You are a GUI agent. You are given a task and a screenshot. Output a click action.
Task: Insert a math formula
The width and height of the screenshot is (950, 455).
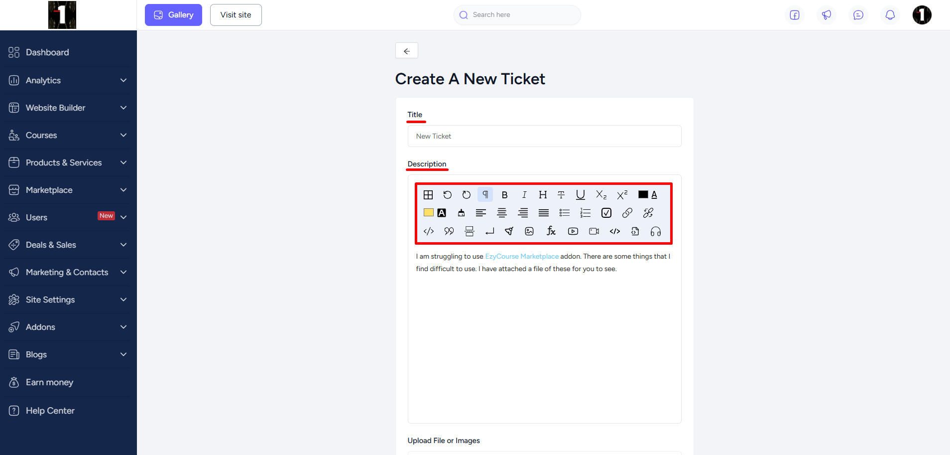tap(551, 231)
